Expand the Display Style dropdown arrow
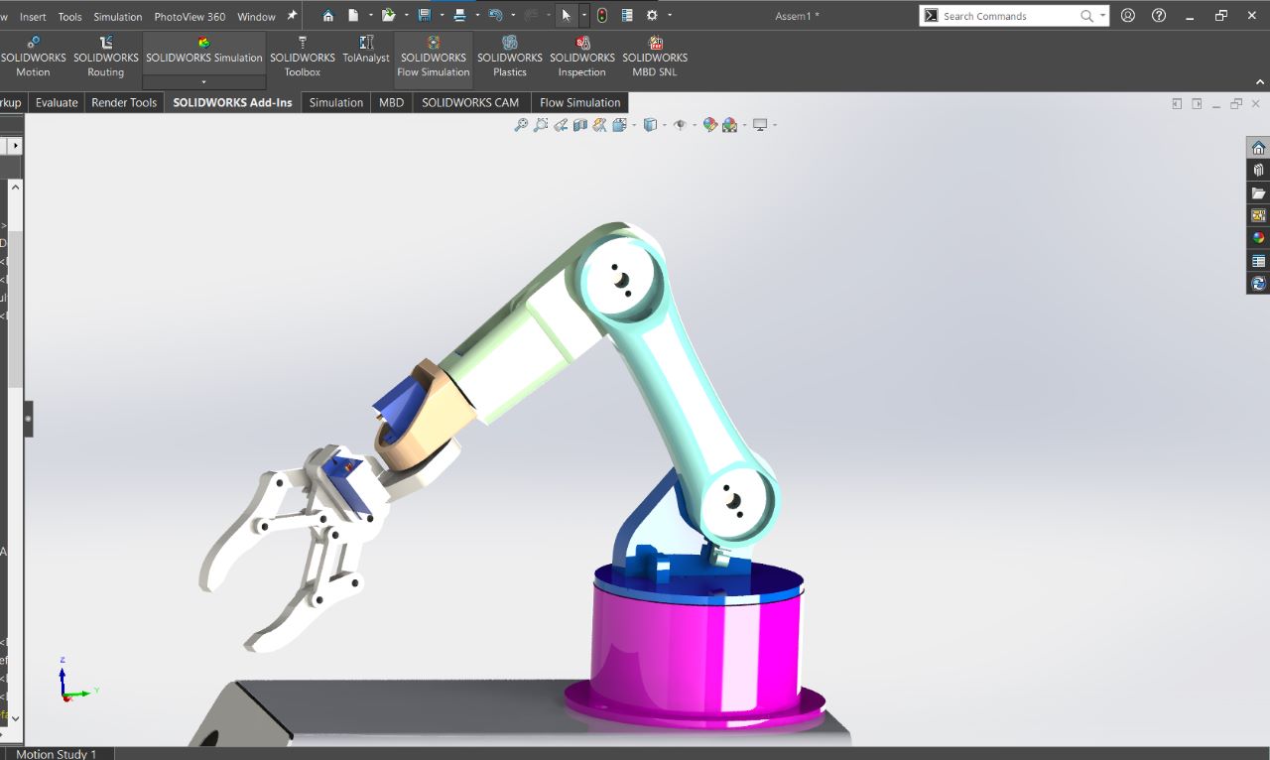 pos(663,125)
